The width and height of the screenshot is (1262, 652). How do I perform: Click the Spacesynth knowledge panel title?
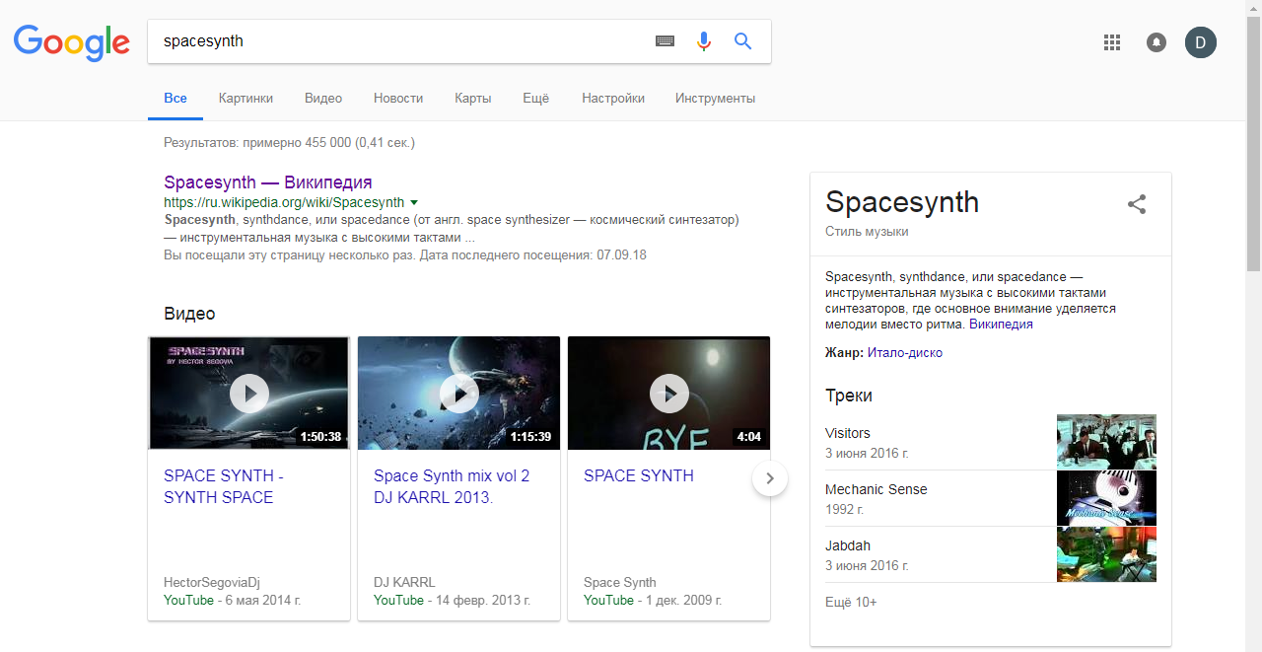click(902, 201)
